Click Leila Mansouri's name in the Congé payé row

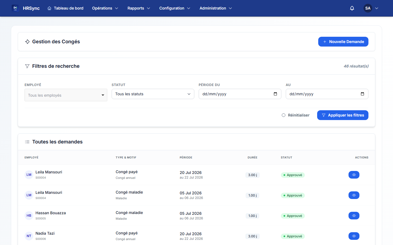coord(49,172)
